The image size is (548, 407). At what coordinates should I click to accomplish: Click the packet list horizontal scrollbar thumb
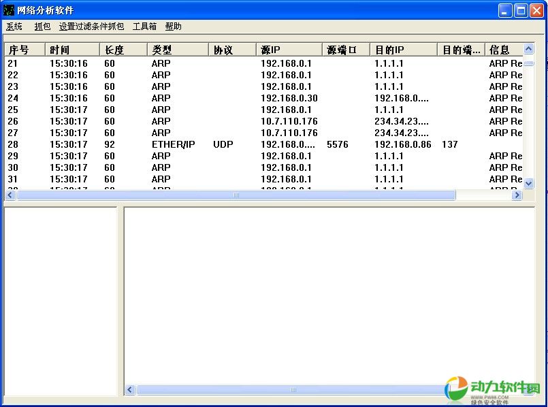click(x=236, y=195)
